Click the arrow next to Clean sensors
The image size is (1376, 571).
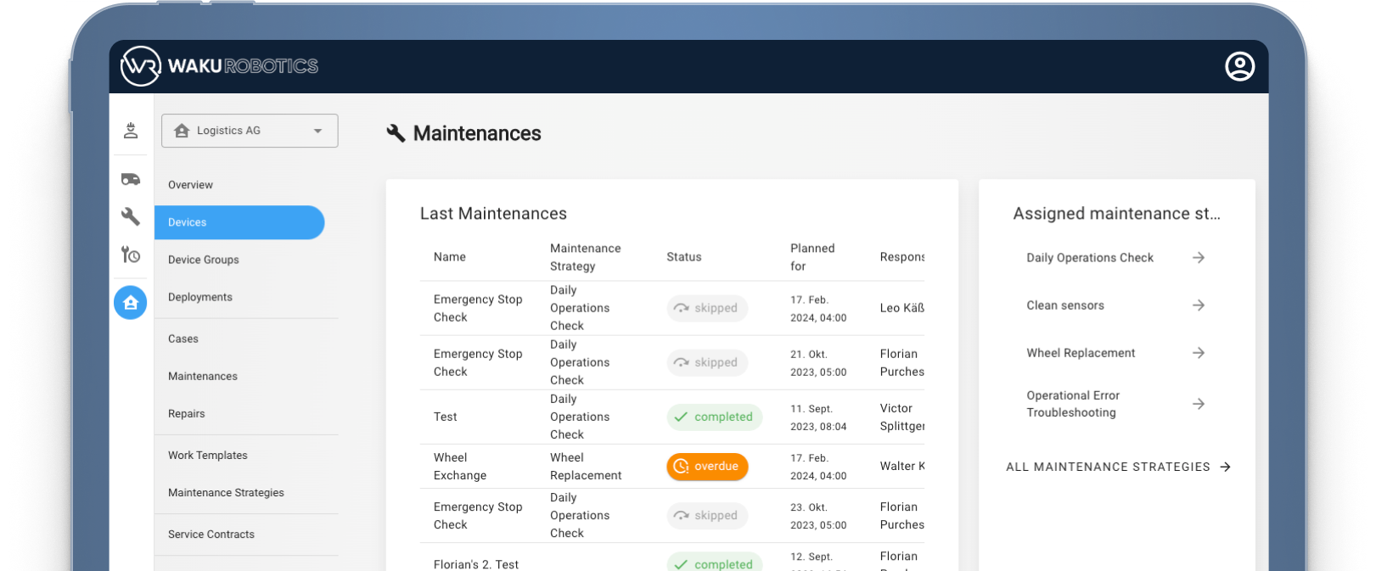point(1198,305)
